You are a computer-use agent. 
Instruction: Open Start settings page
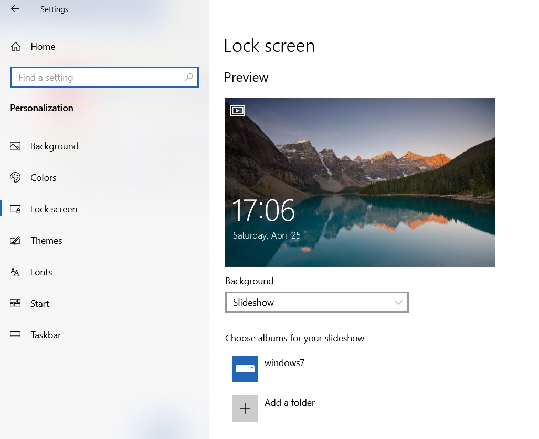39,304
